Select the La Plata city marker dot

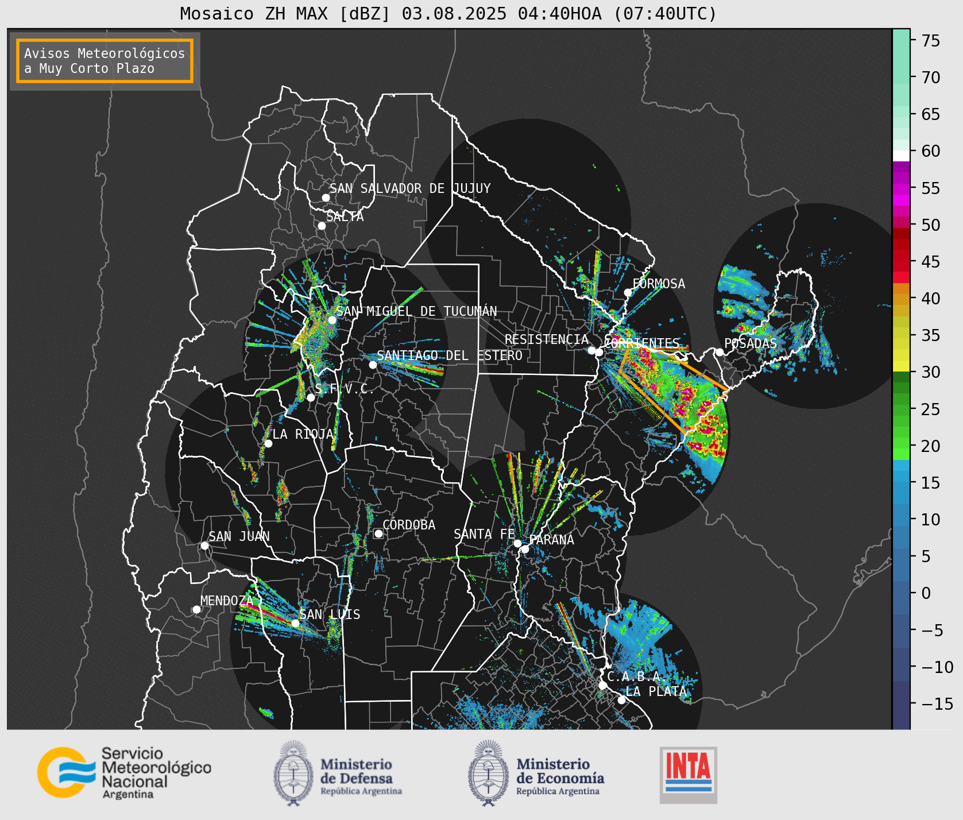coord(621,700)
